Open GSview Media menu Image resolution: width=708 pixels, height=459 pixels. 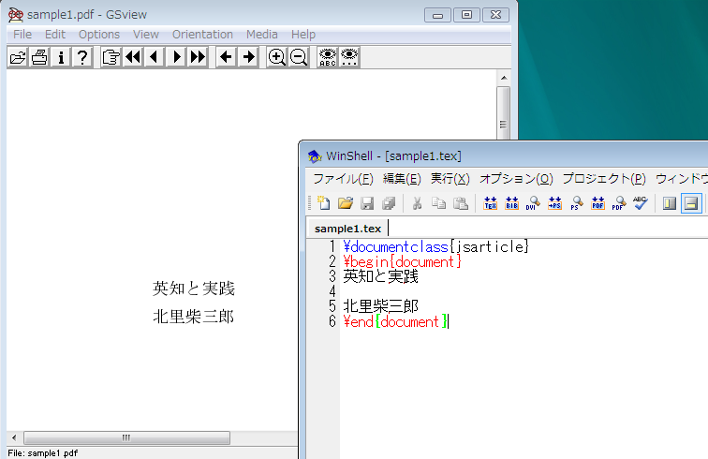(x=262, y=35)
